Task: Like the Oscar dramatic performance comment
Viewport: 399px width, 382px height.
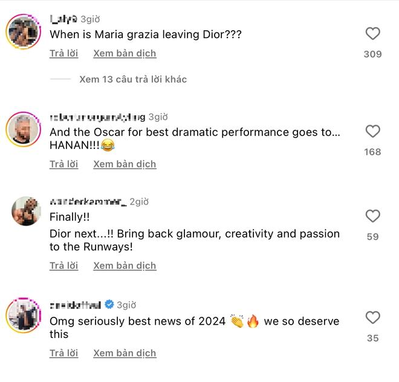Action: tap(373, 132)
